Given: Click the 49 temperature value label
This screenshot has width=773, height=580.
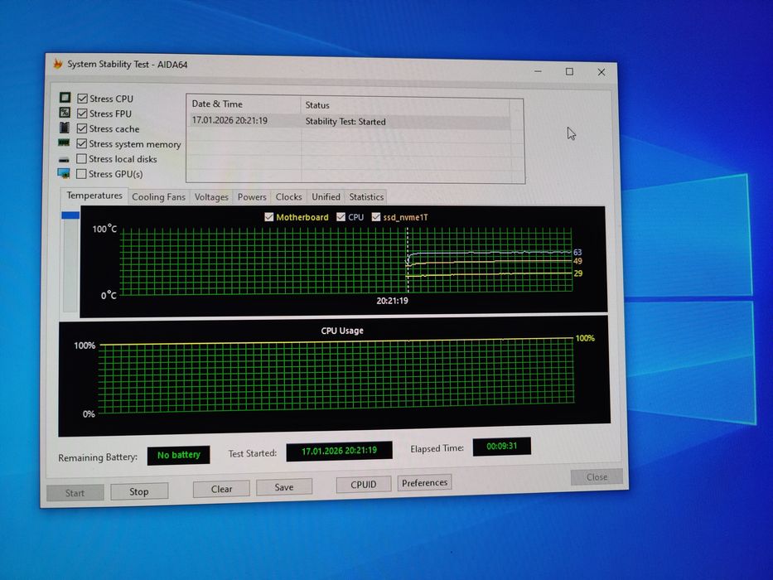Looking at the screenshot, I should coord(577,261).
